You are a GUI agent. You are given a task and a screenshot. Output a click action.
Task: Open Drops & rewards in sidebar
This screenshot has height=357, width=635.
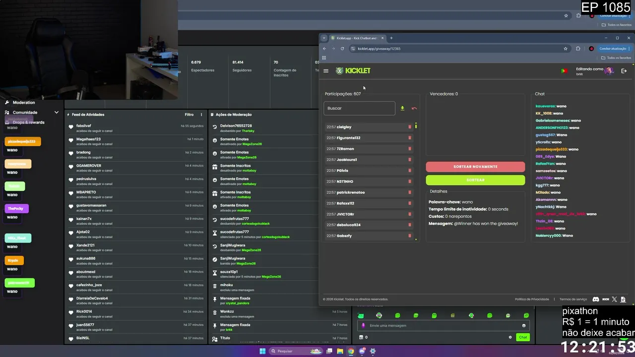click(x=28, y=122)
